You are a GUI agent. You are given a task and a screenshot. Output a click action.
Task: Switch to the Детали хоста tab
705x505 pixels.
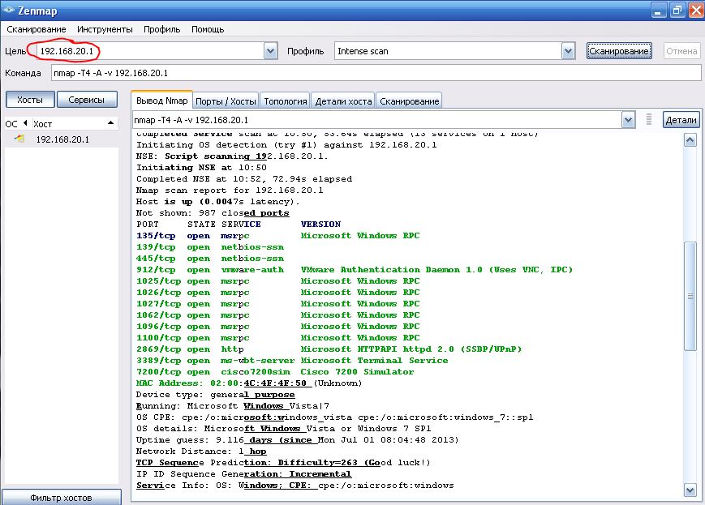343,101
